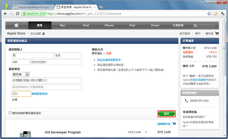Image resolution: width=228 pixels, height=139 pixels.
Task: Reload the page with refresh icon
Action: [18, 14]
